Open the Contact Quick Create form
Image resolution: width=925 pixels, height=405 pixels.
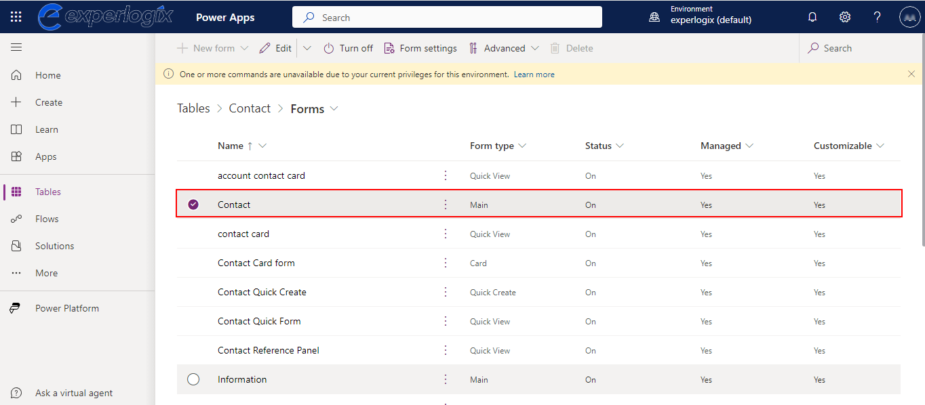(x=262, y=292)
